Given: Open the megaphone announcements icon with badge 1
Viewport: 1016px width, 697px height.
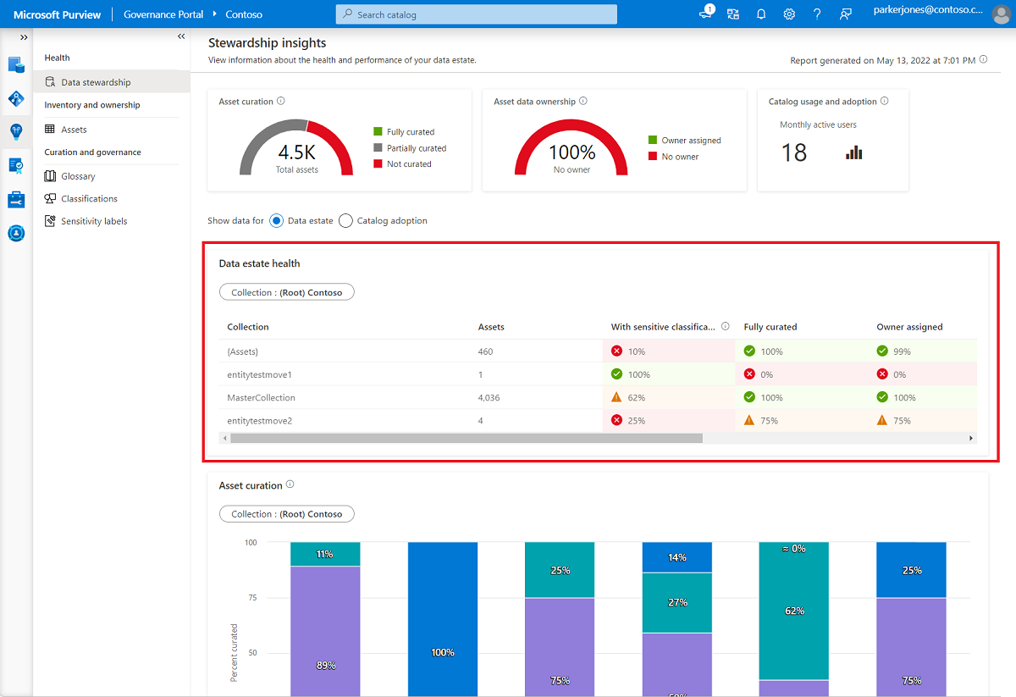Looking at the screenshot, I should (705, 14).
